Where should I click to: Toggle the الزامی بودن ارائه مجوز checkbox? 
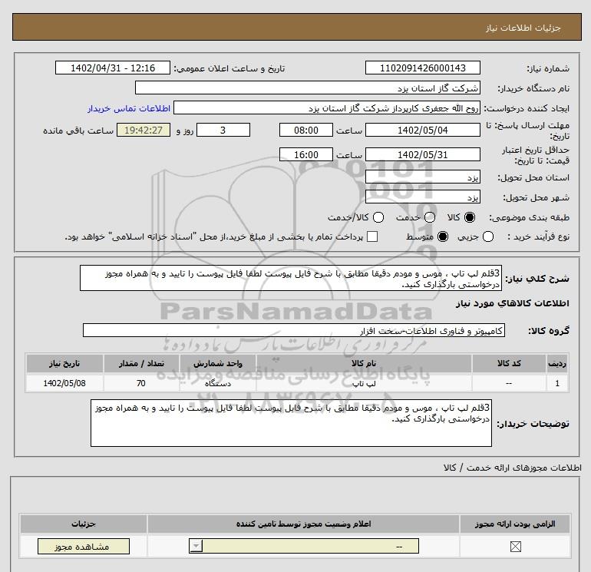515,547
